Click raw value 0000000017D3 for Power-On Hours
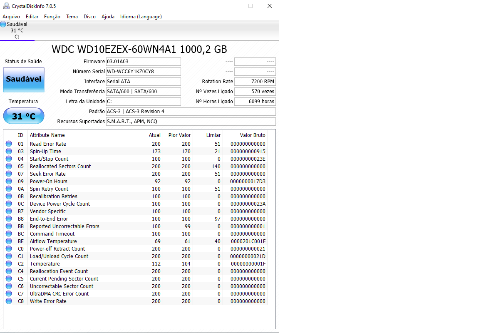491x333 pixels. click(248, 181)
